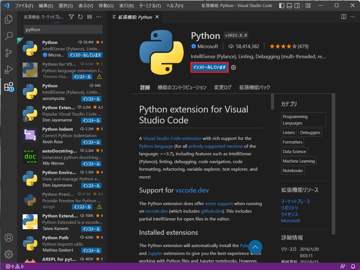This screenshot has height=270, width=360.
Task: Open the ファイル menu
Action: coord(24,5)
